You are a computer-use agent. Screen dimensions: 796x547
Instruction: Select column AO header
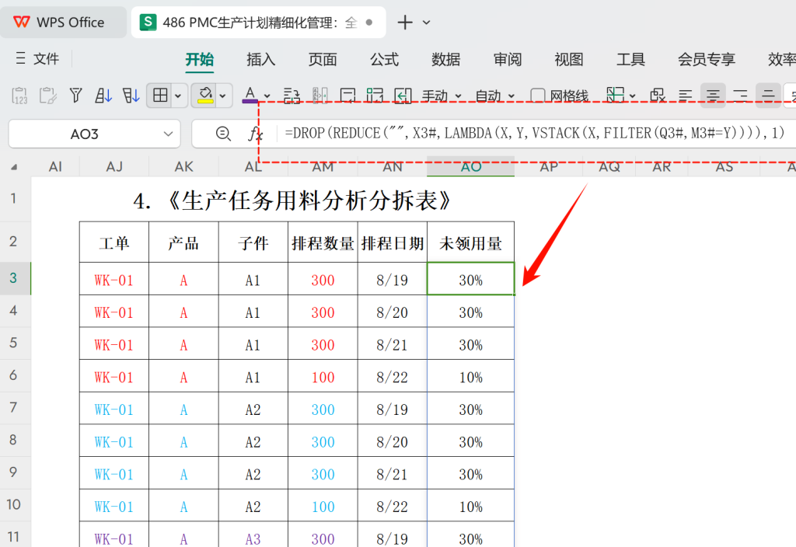470,166
